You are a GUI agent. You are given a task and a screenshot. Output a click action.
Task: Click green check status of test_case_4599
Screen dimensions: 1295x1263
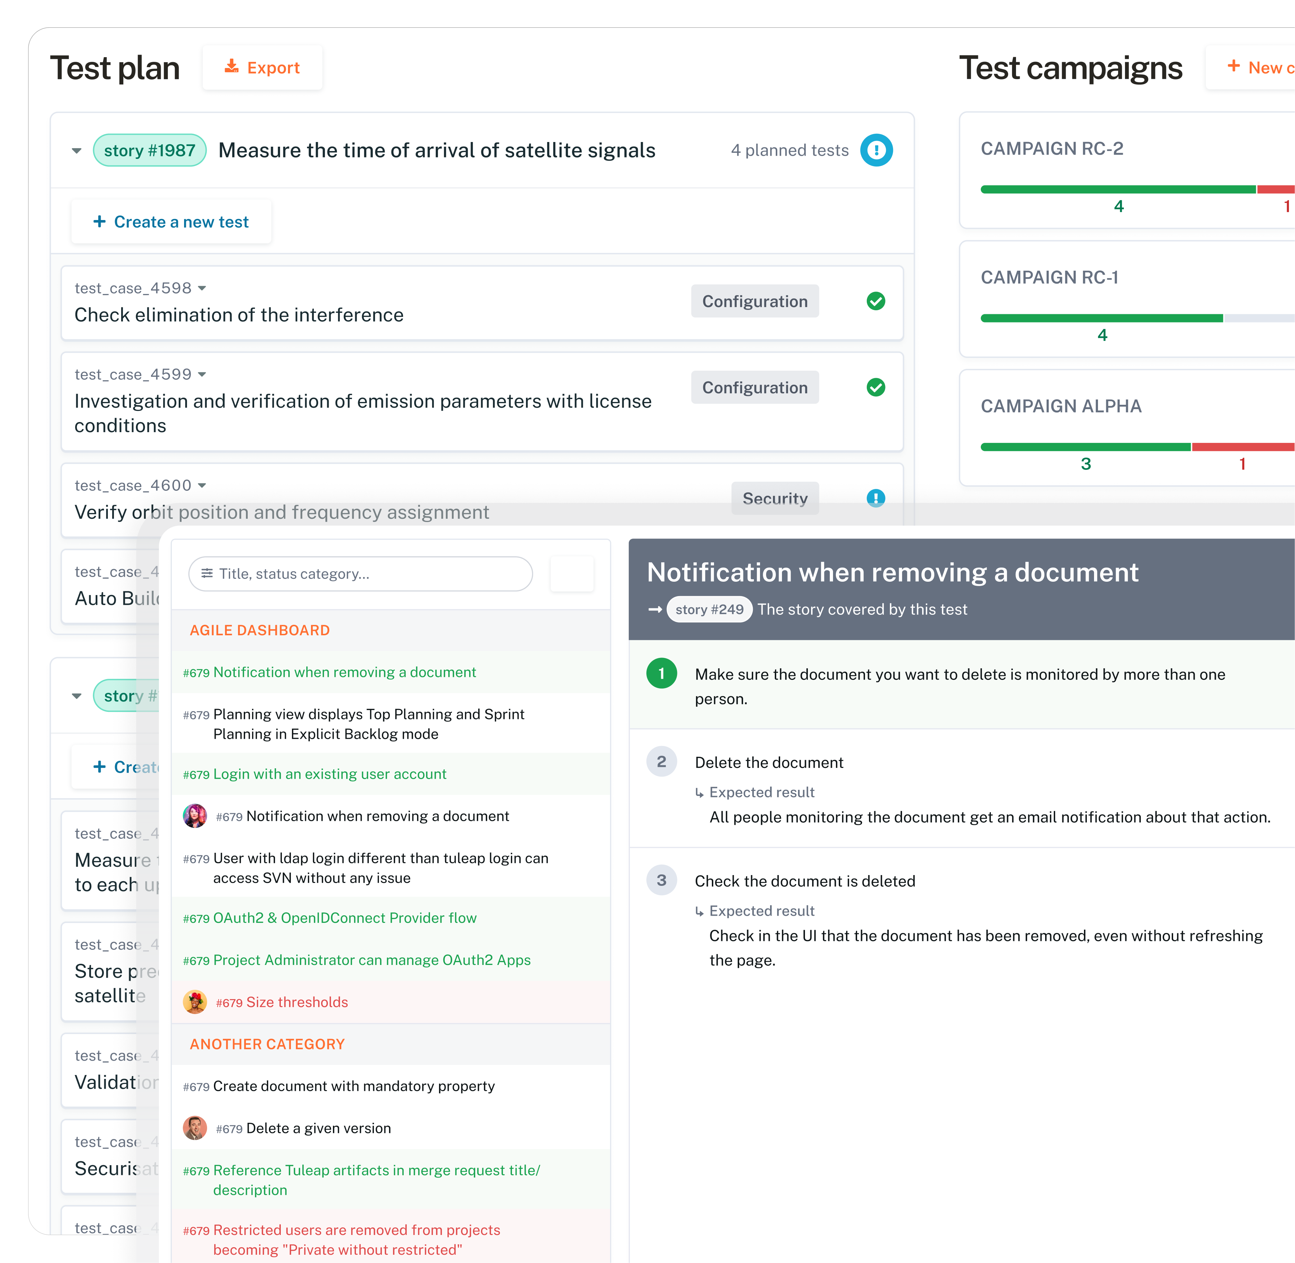(x=876, y=388)
